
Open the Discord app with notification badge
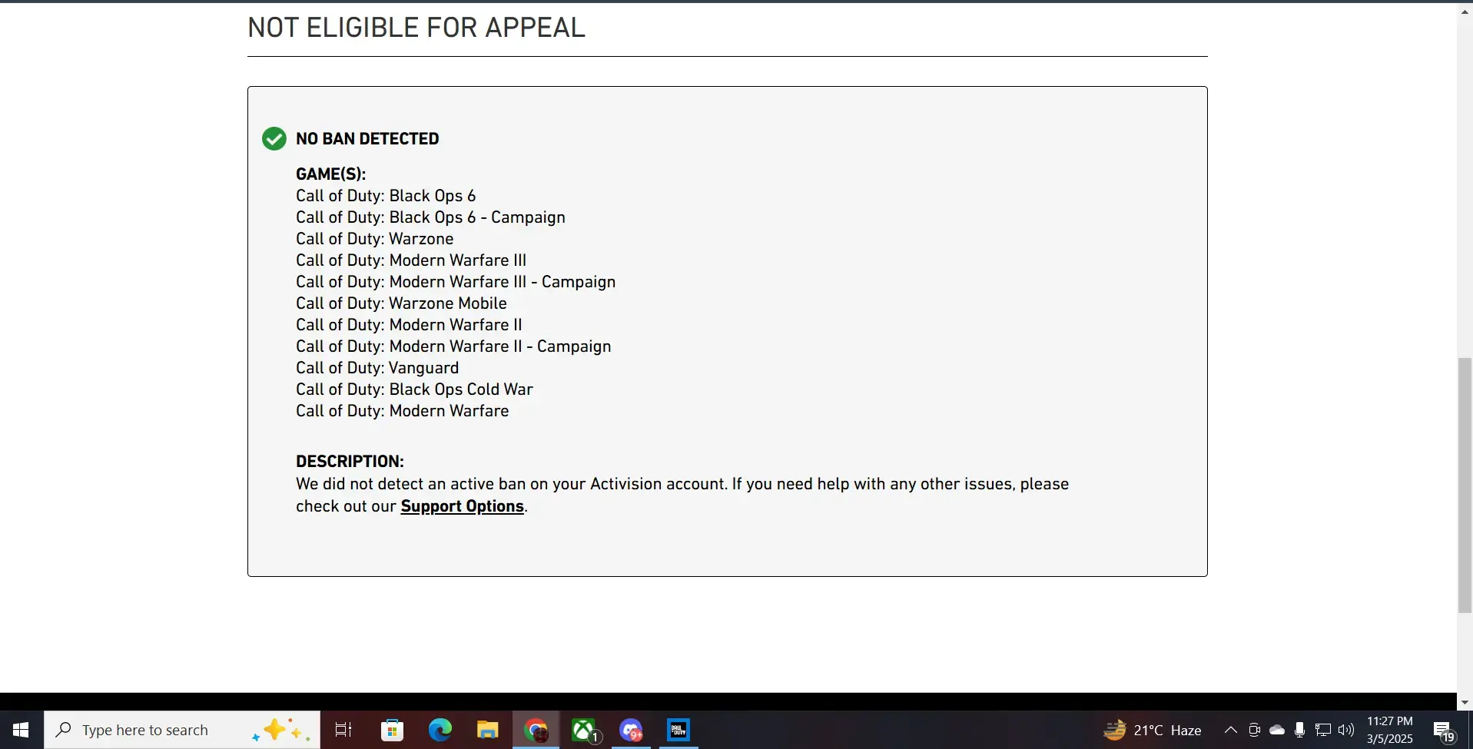[631, 730]
